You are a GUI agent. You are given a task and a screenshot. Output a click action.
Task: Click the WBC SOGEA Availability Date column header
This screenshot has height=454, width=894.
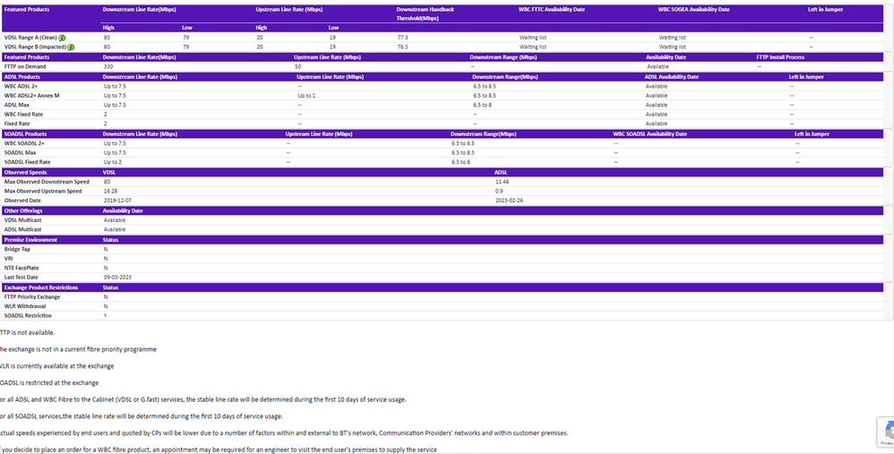coord(693,9)
